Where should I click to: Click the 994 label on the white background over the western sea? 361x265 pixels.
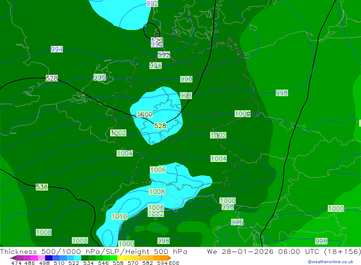click(57, 50)
